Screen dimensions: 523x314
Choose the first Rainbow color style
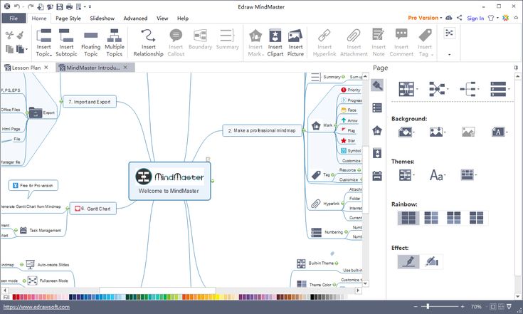coord(408,218)
